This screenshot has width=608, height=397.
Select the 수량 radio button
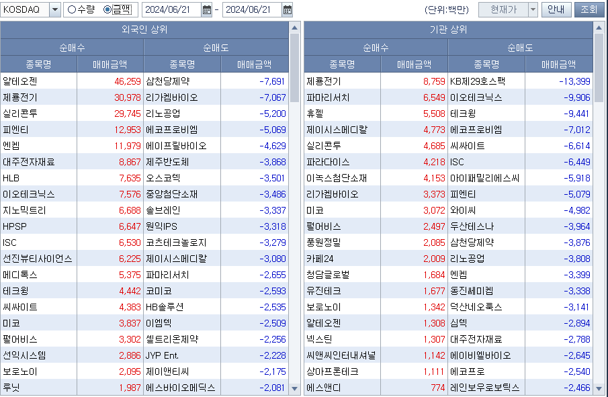[71, 9]
